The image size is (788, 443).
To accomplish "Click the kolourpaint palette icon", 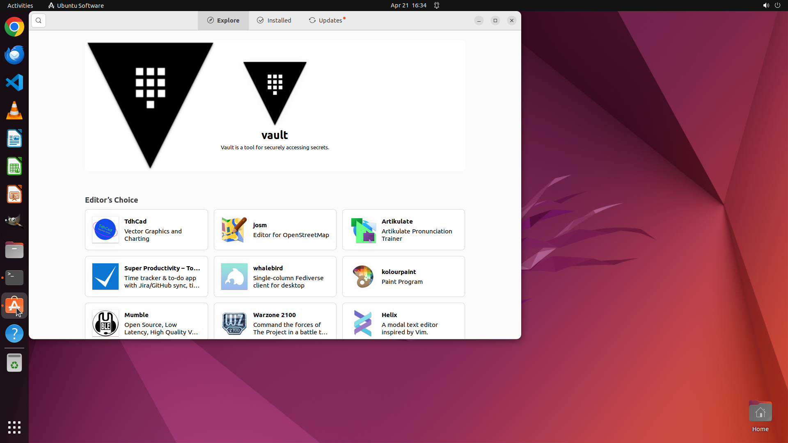I will 363,276.
